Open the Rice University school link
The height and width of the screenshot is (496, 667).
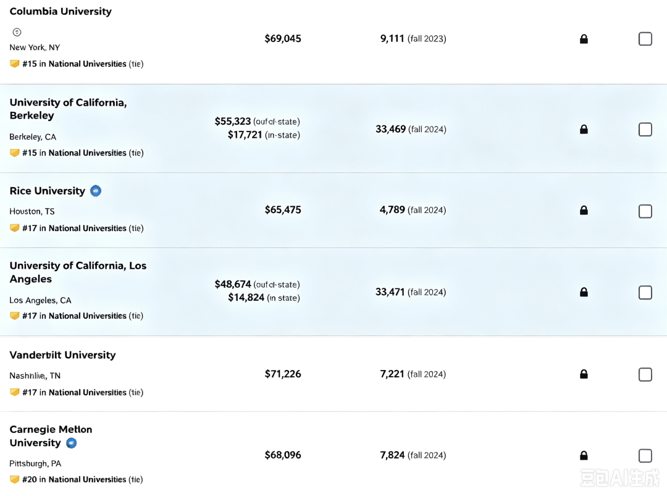[x=47, y=191]
